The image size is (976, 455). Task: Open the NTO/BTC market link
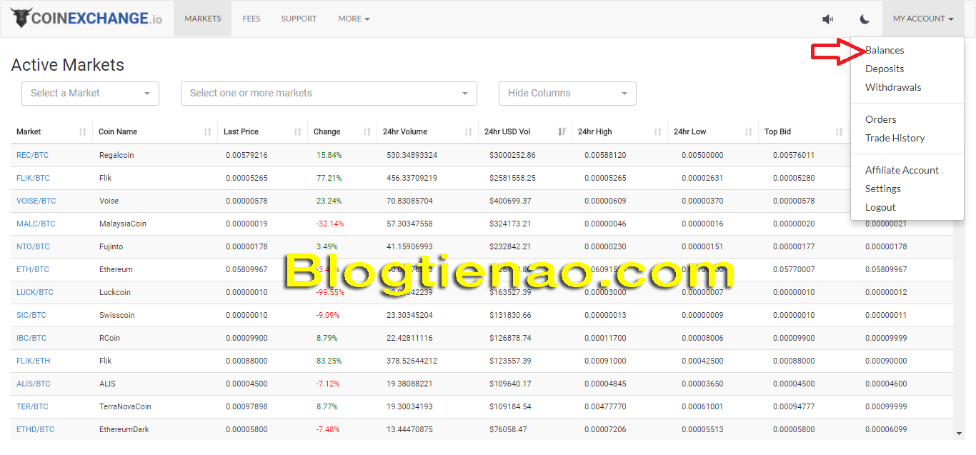33,246
